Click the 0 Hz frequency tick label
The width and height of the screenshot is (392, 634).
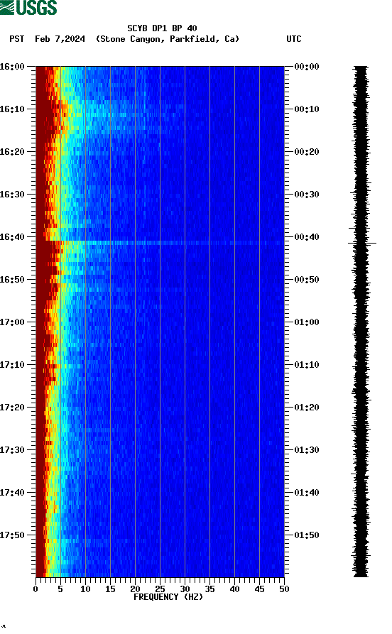tap(36, 589)
